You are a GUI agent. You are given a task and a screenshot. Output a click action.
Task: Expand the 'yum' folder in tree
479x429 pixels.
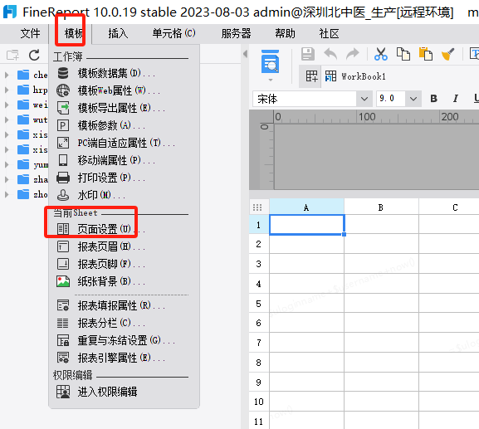[x=7, y=164]
